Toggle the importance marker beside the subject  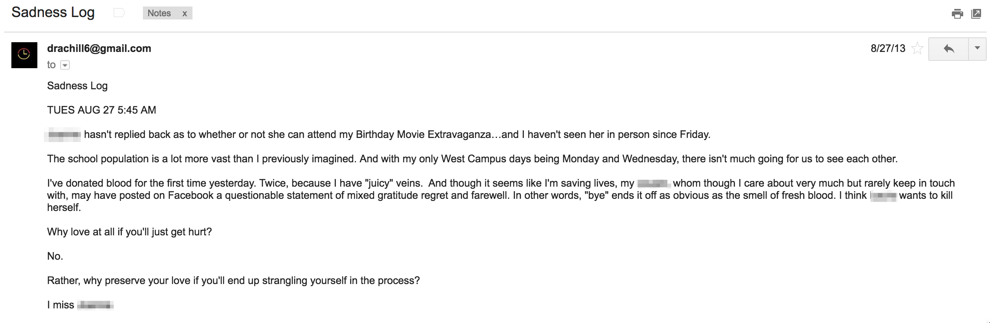point(119,13)
